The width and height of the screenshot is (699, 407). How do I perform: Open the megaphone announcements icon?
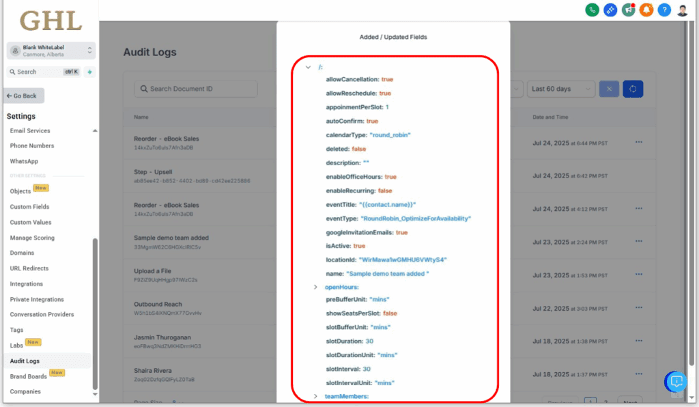pos(628,10)
